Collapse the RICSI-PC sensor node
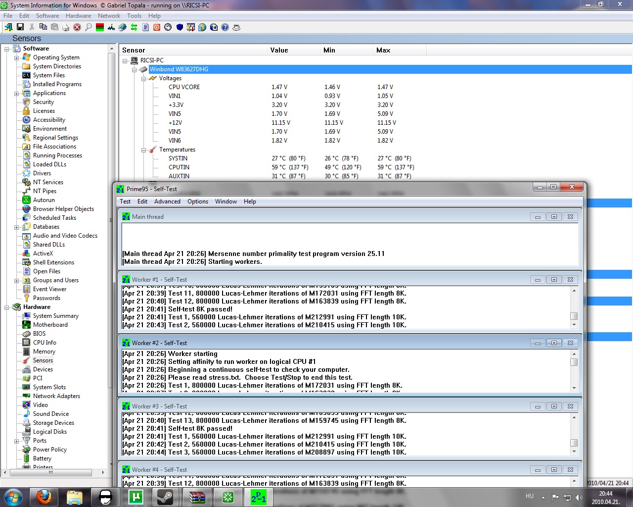The height and width of the screenshot is (507, 633). (x=125, y=60)
